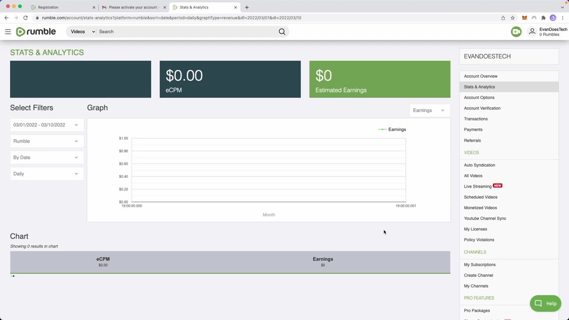The width and height of the screenshot is (569, 320).
Task: Open Youtube Channel Sync link
Action: 485,219
